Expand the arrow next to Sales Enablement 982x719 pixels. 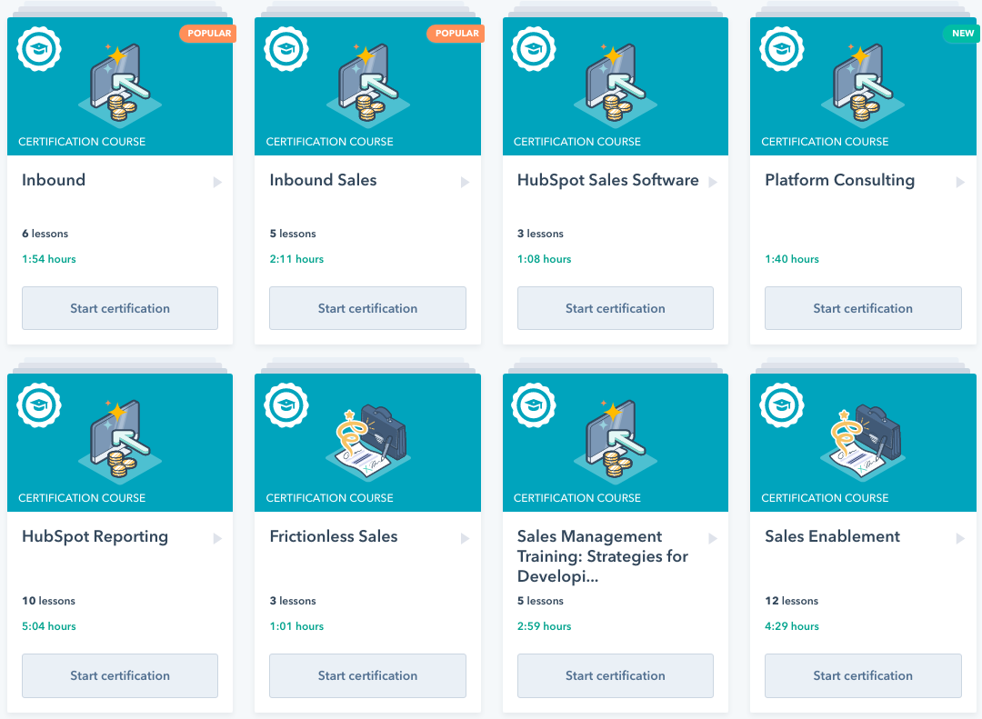pyautogui.click(x=960, y=538)
